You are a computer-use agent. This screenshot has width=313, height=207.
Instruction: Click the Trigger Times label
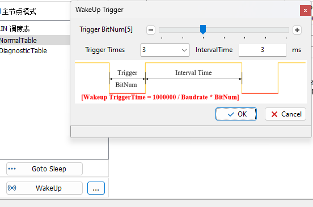105,50
